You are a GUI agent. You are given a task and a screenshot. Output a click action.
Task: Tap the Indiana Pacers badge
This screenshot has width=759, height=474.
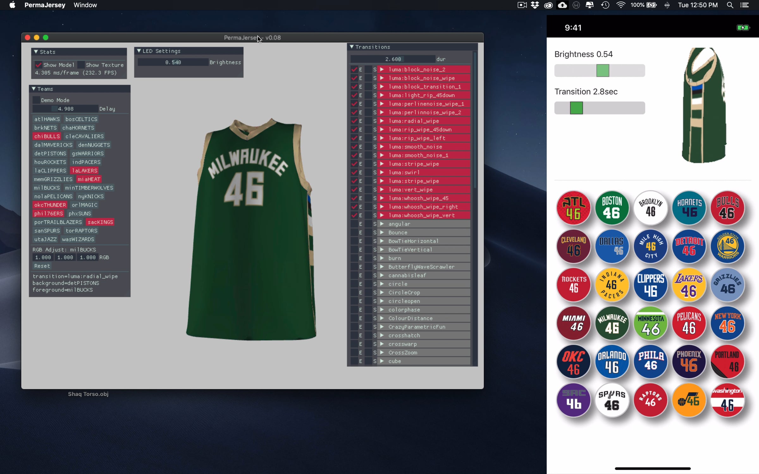click(x=612, y=285)
